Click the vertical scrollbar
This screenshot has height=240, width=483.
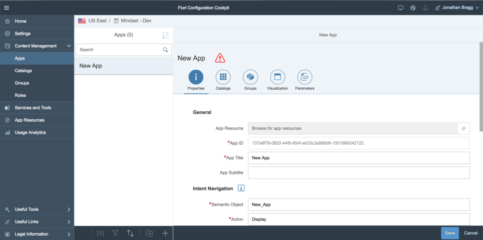tap(481, 86)
